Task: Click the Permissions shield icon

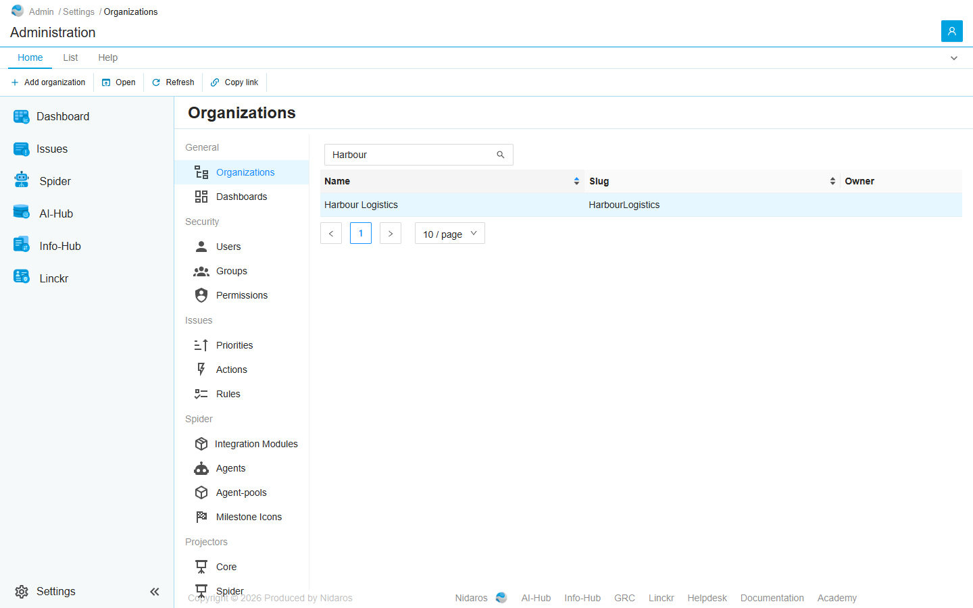Action: (x=201, y=295)
